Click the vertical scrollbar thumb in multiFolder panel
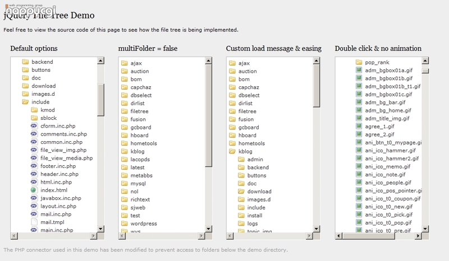The width and height of the screenshot is (449, 261). coord(208,115)
